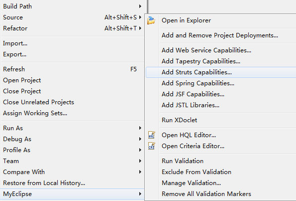Choose Assign Working Sets...
This screenshot has height=201, width=296.
tap(73, 113)
